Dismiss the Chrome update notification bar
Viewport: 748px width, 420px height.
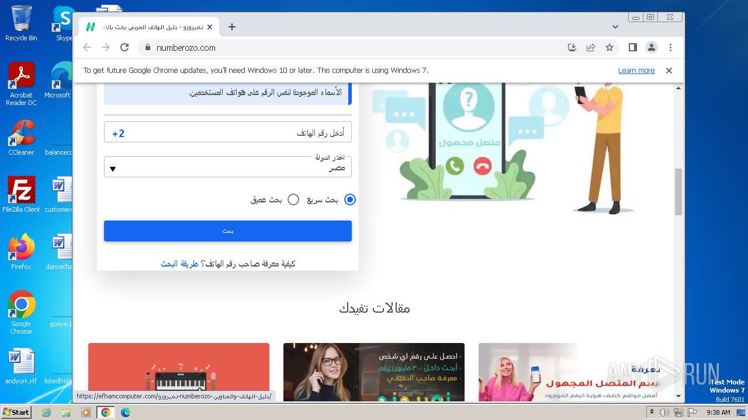(669, 71)
